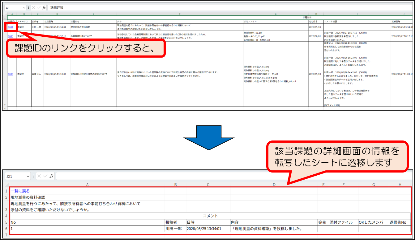Image resolution: width=415 pixels, height=240 pixels.
Task: Click the 宛先 header cell
Action: (323, 222)
